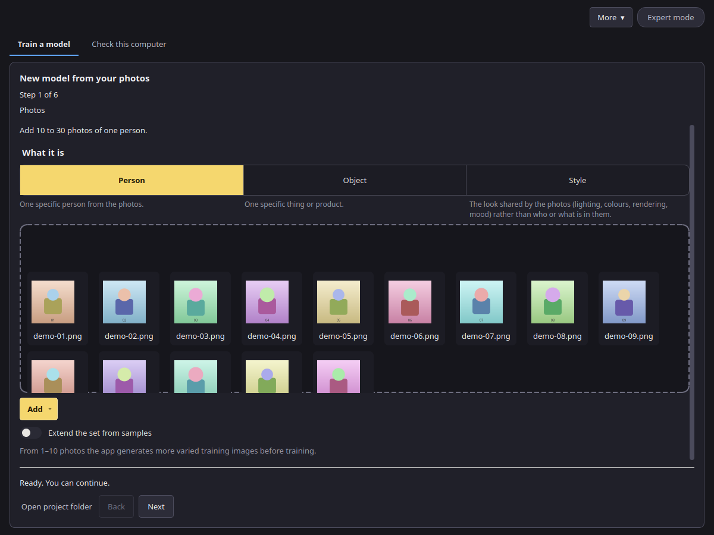Click the Next button
Screen dimensions: 714x535
pyautogui.click(x=156, y=506)
